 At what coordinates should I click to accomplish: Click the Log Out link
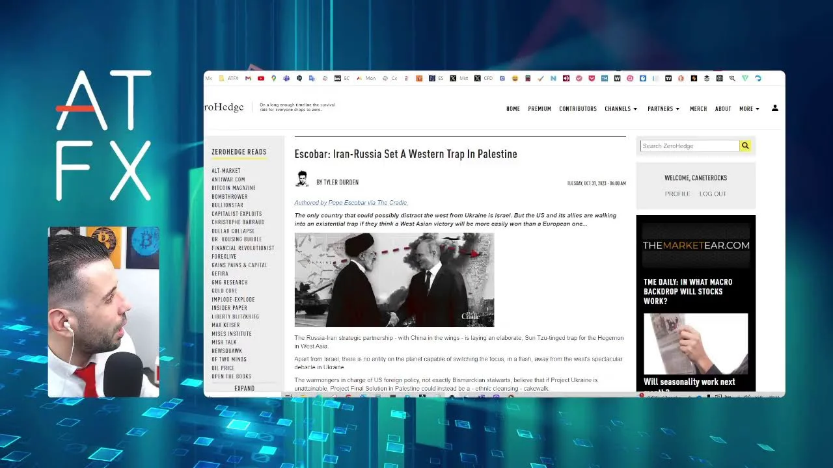pyautogui.click(x=713, y=194)
